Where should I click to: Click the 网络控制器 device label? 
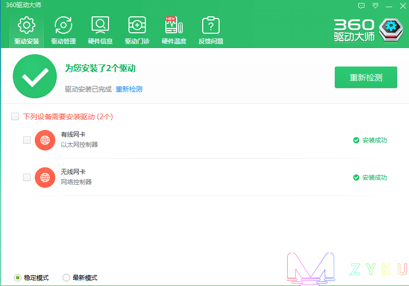coord(76,182)
